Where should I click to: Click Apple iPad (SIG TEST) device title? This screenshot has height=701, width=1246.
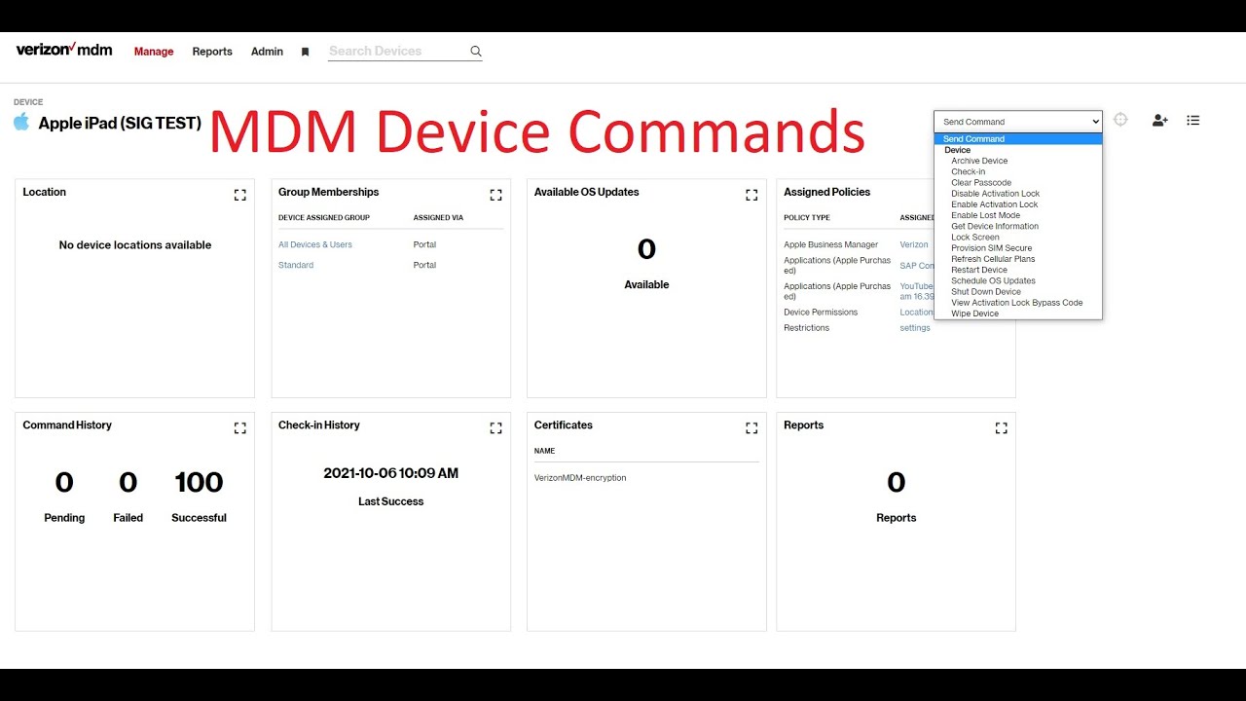click(120, 124)
